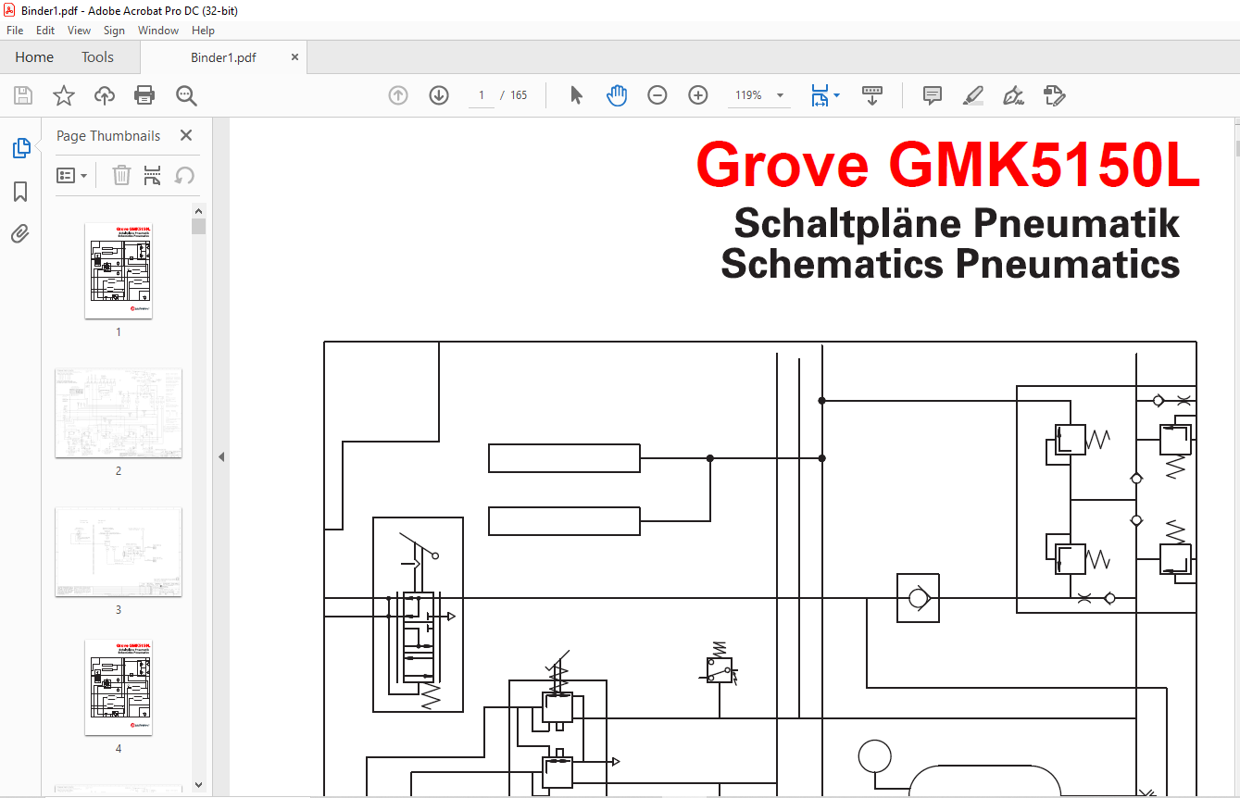Expand fit page options dropdown arrow
The width and height of the screenshot is (1240, 798).
click(837, 95)
